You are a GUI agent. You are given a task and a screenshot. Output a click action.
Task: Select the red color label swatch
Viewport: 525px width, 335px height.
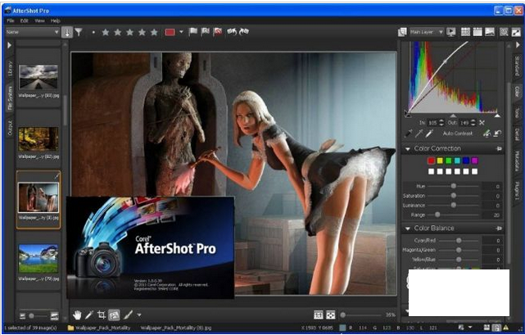[170, 32]
